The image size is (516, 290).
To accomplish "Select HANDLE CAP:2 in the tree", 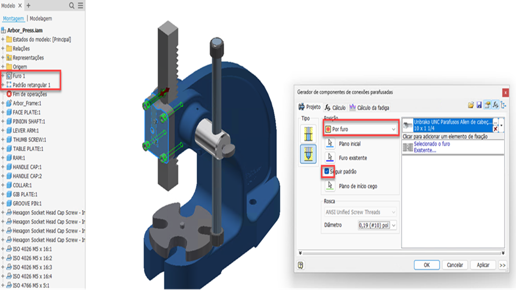I will click(27, 176).
